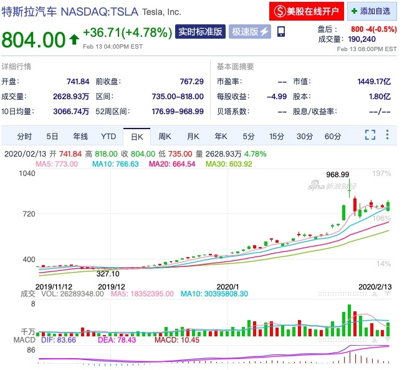The image size is (407, 370).
Task: Open the three-dot more options menu
Action: click(387, 135)
